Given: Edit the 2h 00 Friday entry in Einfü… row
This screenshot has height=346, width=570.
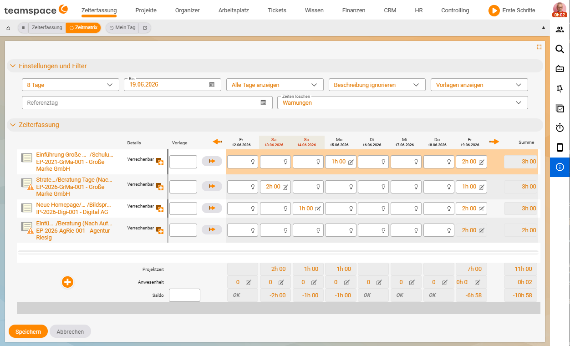Looking at the screenshot, I should pos(481,230).
